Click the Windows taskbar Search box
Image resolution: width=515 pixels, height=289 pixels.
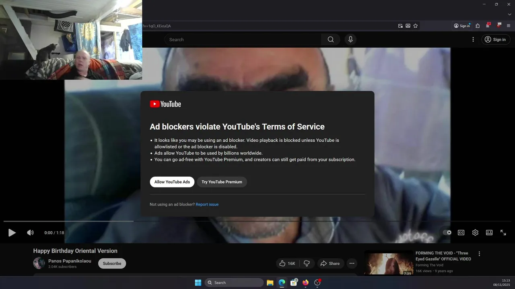[234, 283]
